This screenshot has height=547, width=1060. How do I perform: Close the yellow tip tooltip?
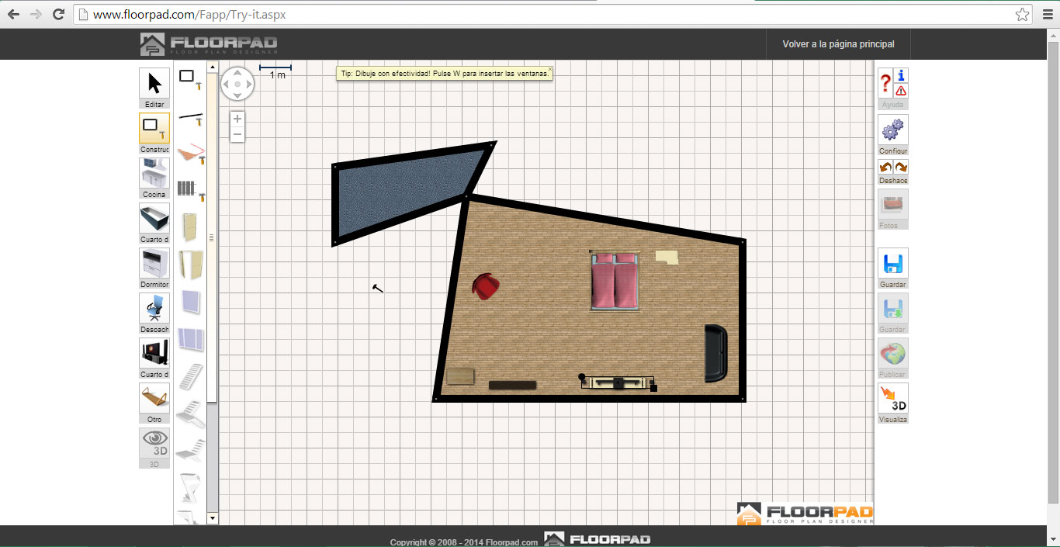click(550, 70)
